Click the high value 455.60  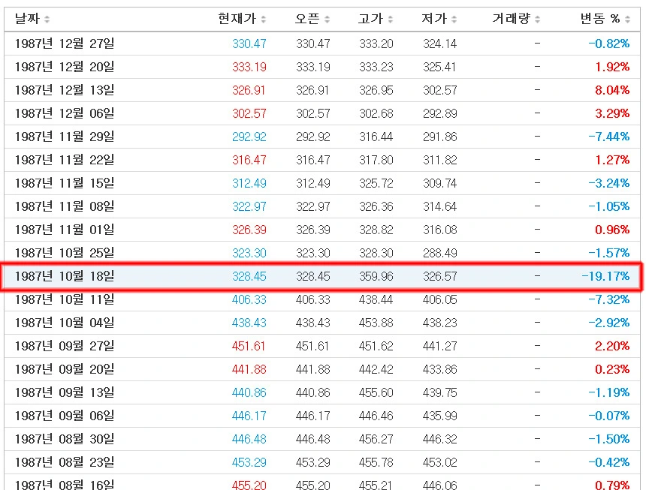tap(376, 392)
